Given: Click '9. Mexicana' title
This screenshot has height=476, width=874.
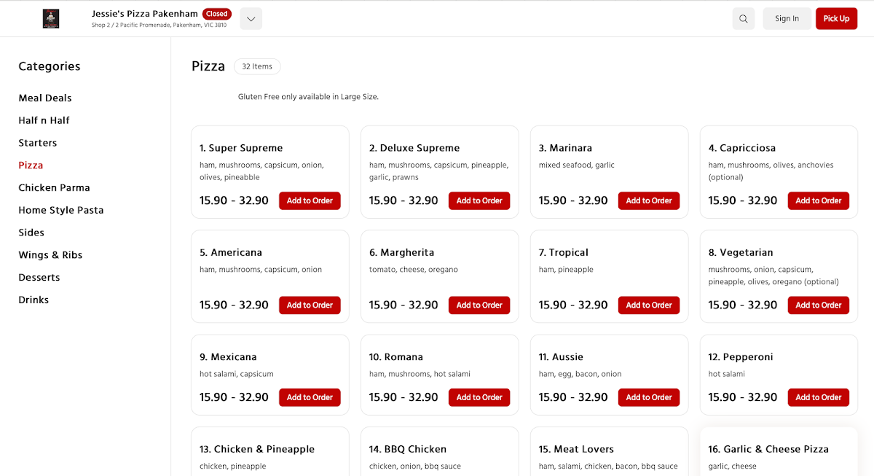Looking at the screenshot, I should [228, 357].
